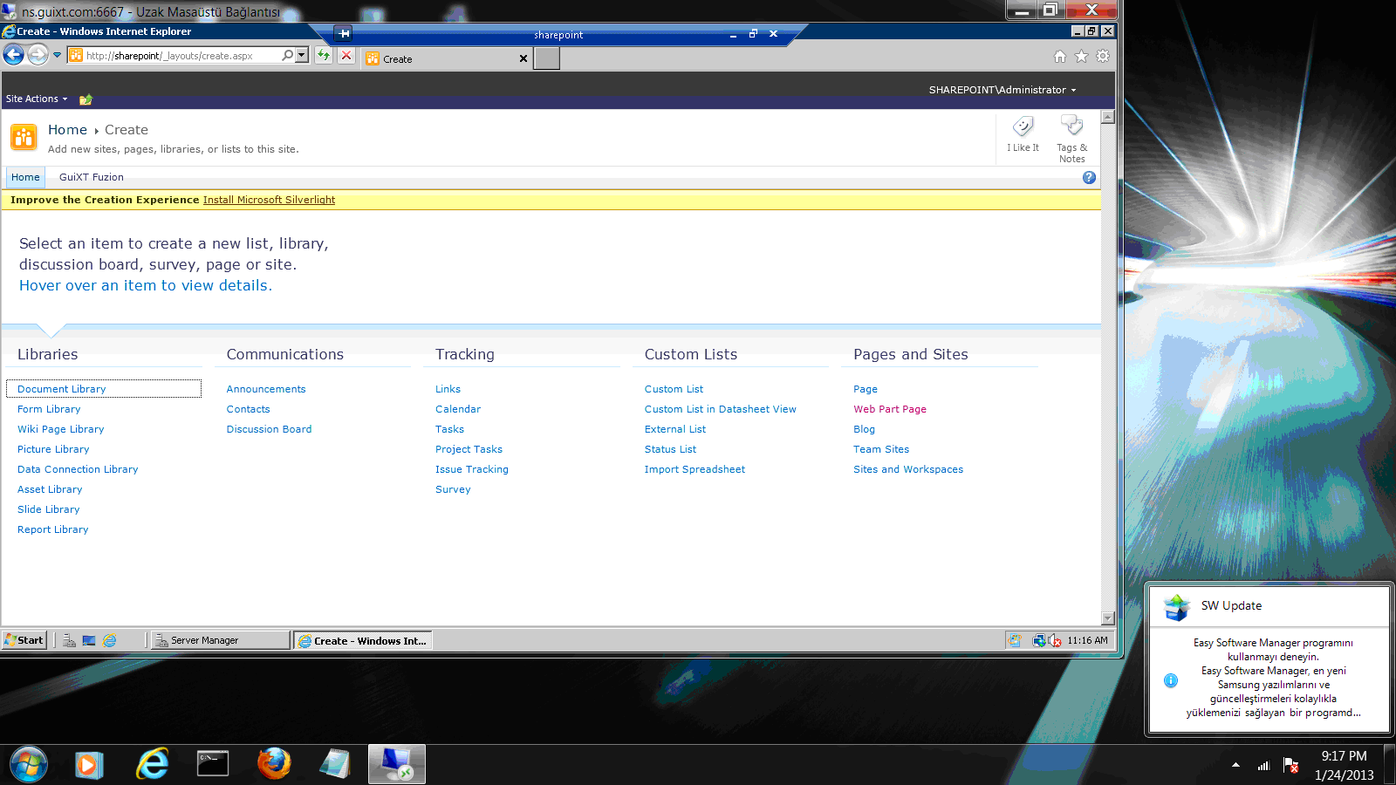1396x785 pixels.
Task: Open the Command Prompt taskbar icon
Action: tap(213, 764)
